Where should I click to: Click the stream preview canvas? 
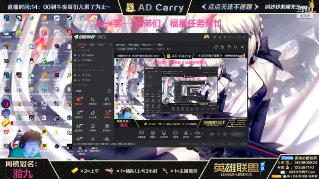tap(181, 90)
